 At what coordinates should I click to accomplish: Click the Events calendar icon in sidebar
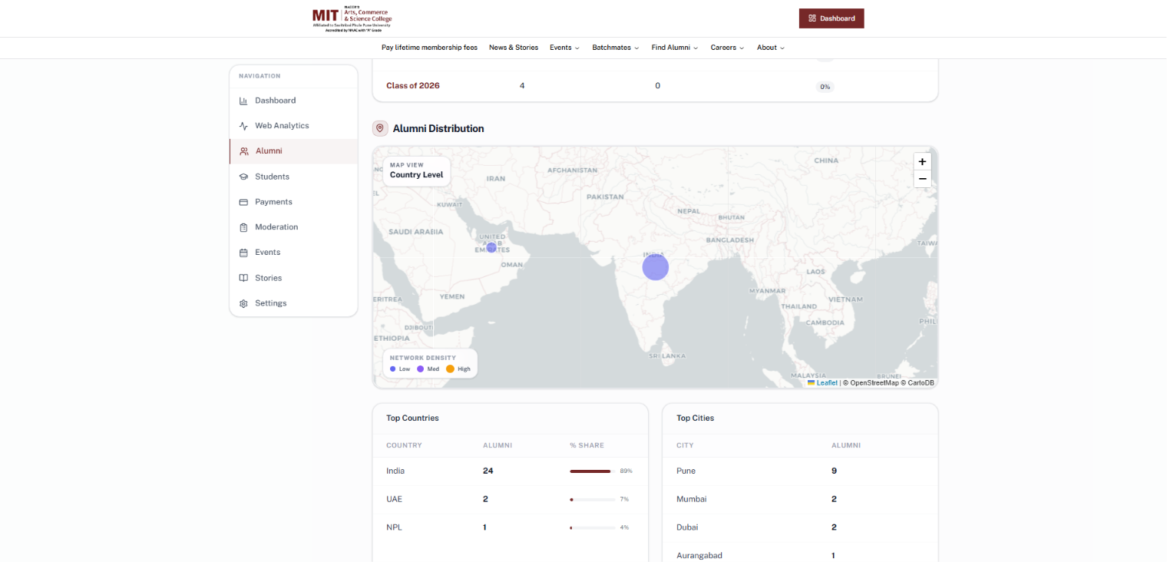tap(243, 253)
